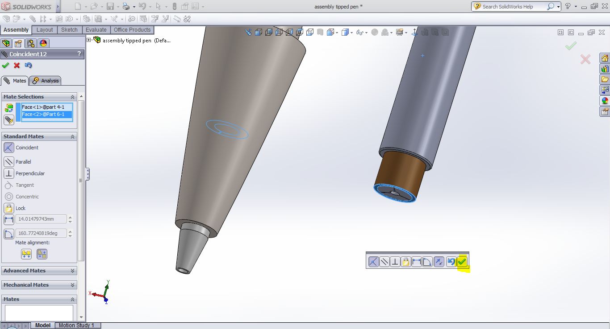Toggle the Distance mate button in panel
This screenshot has width=610, height=329.
[9, 220]
